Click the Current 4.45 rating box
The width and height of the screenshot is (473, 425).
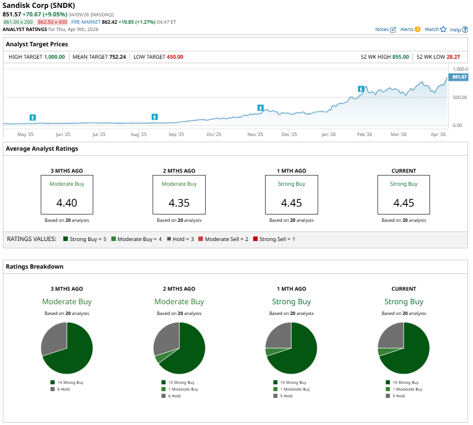[x=403, y=194]
